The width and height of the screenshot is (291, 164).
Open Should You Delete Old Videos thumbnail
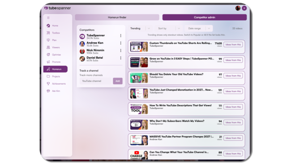point(139,78)
